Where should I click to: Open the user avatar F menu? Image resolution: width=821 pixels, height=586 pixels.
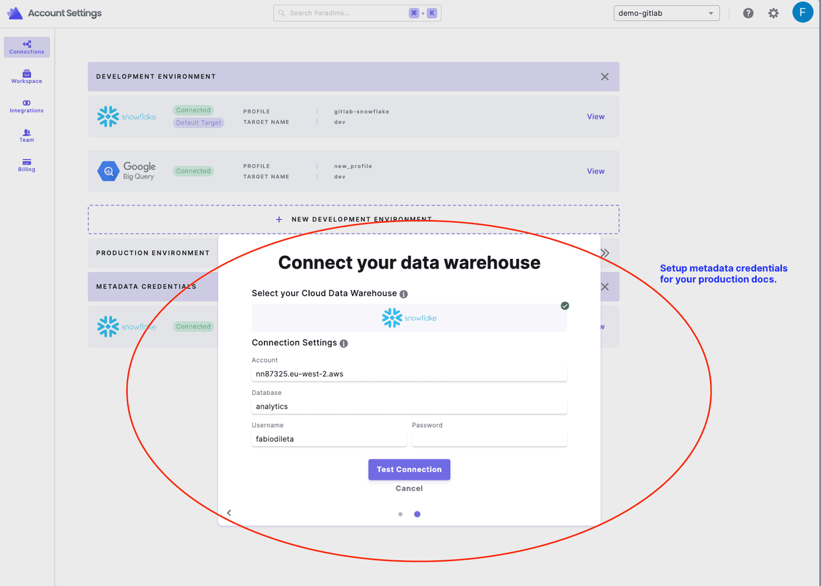coord(803,12)
